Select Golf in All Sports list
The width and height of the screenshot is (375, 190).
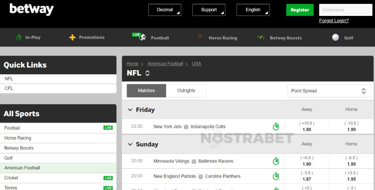pyautogui.click(x=58, y=158)
